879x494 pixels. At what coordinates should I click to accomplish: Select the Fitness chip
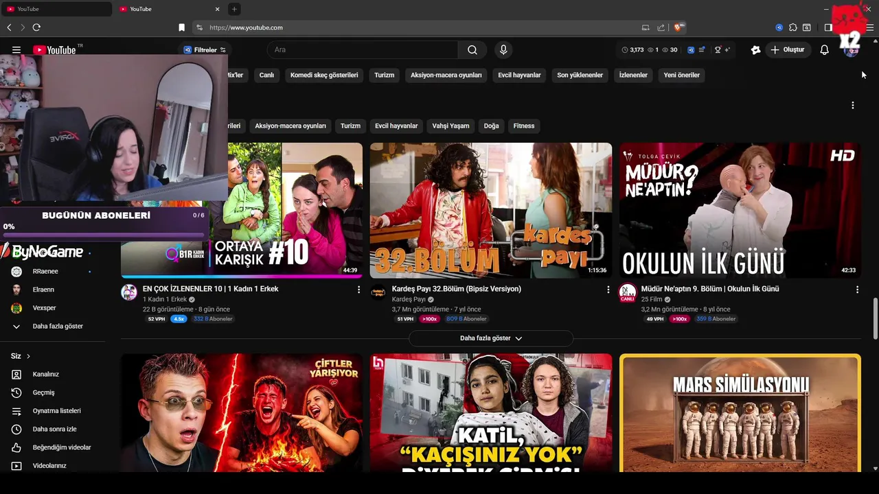coord(524,126)
